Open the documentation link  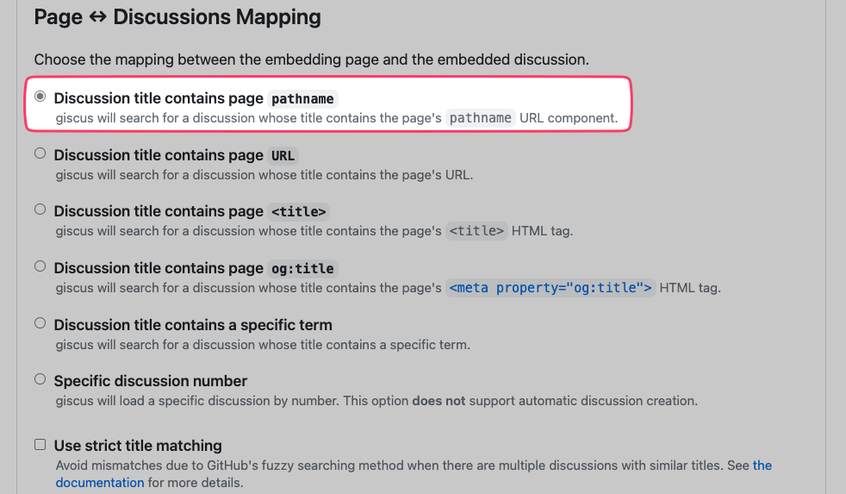(x=99, y=483)
